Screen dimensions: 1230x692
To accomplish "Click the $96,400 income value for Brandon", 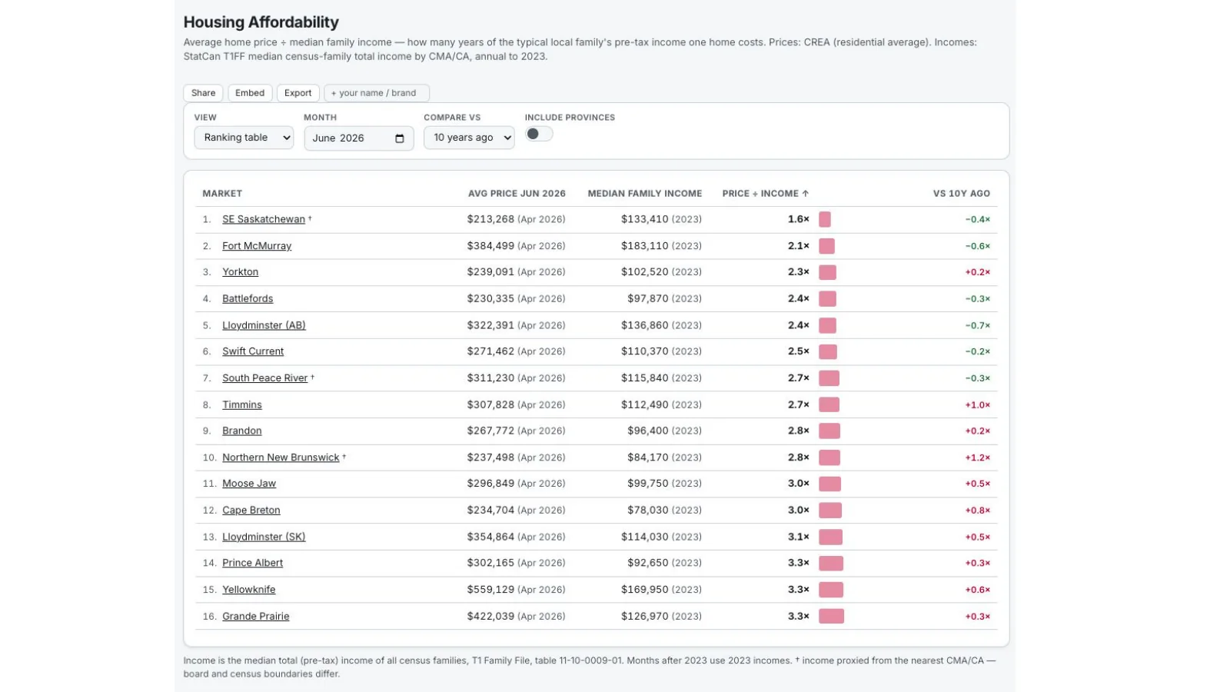I will [648, 431].
